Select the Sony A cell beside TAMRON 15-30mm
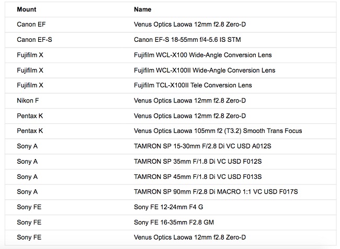Image resolution: width=340 pixels, height=249 pixels. [27, 146]
